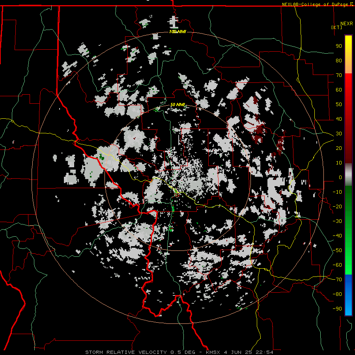Screen dimensions: 355x355
Task: Click the 100 NMI range ring label
Action: pyautogui.click(x=177, y=32)
